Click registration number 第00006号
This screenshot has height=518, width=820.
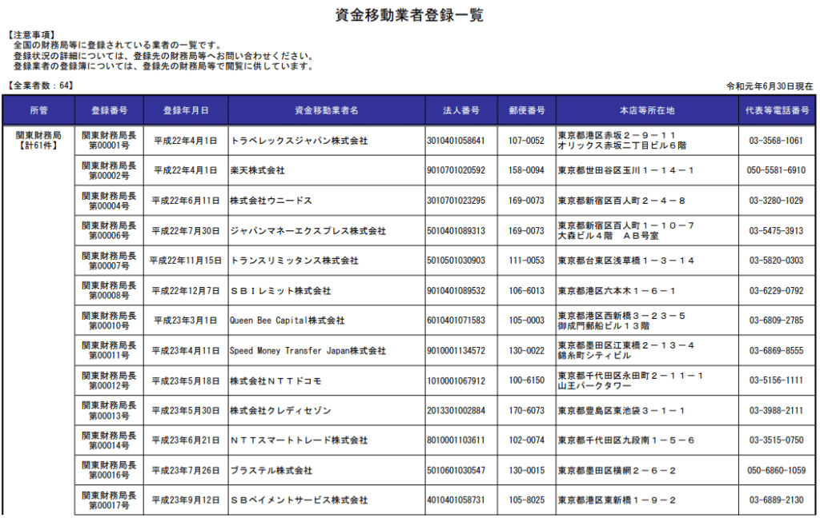[x=109, y=236]
